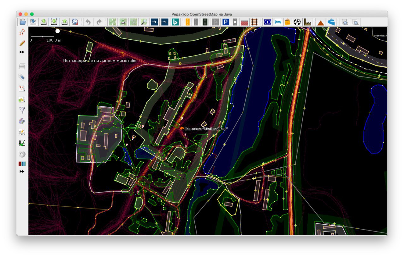Viewport: 404px width, 257px height.
Task: Toggle the Layers panel
Action: pos(22,66)
